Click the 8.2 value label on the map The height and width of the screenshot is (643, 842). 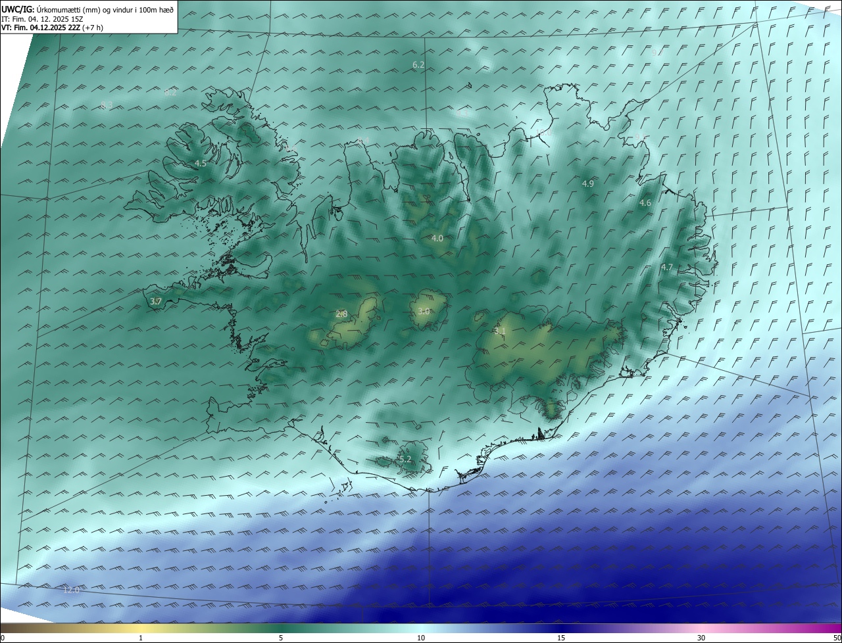pos(170,92)
